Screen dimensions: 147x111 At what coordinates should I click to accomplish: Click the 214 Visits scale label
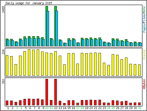pyautogui.click(x=3, y=52)
